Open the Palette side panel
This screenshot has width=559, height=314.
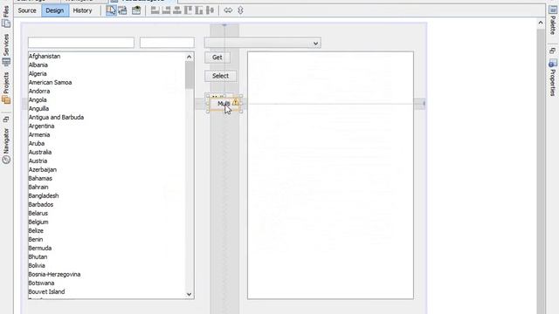tap(553, 21)
